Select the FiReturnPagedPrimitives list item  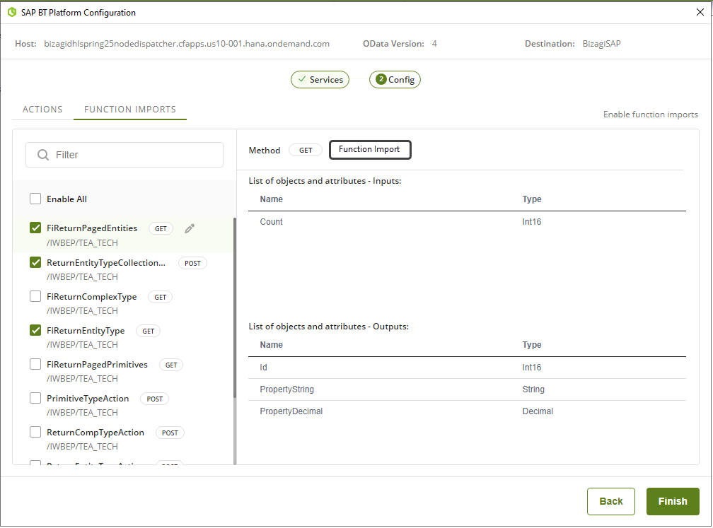pyautogui.click(x=97, y=365)
